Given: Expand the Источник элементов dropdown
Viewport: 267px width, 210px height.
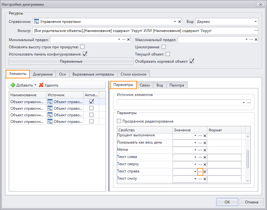Looking at the screenshot, I should [x=244, y=102].
